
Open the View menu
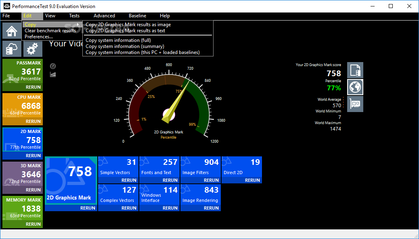tap(50, 16)
